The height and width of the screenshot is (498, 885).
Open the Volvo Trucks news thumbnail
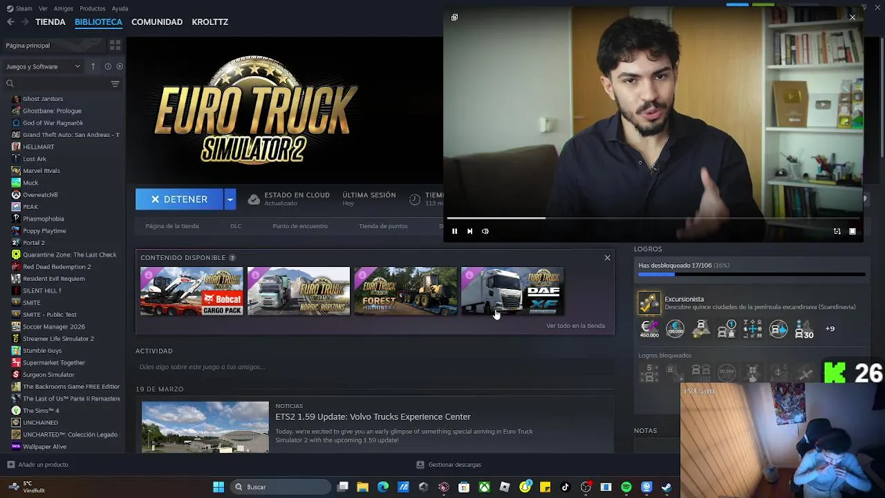click(x=205, y=427)
